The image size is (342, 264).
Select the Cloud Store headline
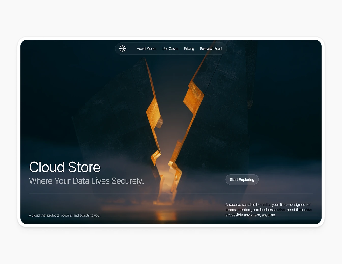(65, 167)
